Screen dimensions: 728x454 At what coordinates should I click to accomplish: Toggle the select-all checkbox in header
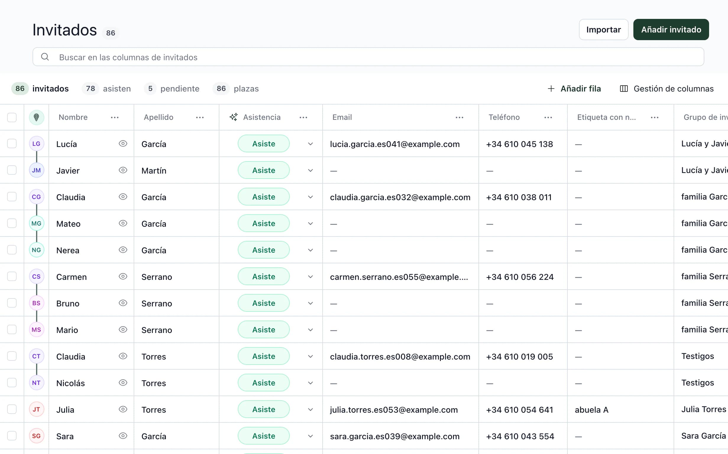(12, 117)
